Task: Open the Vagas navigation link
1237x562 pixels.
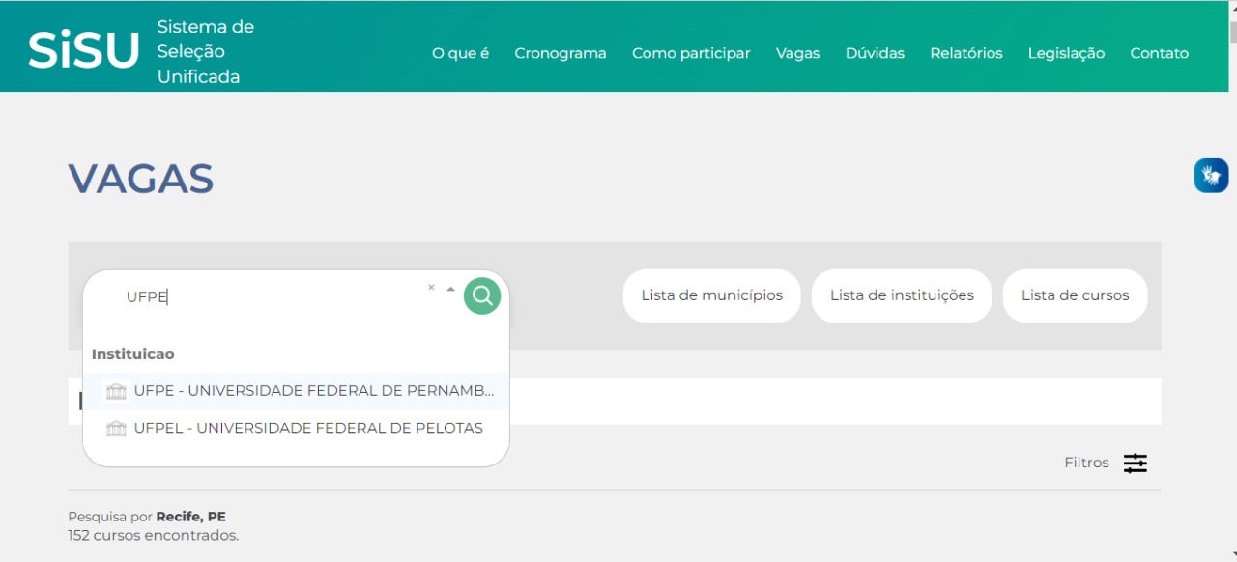Action: pyautogui.click(x=797, y=53)
